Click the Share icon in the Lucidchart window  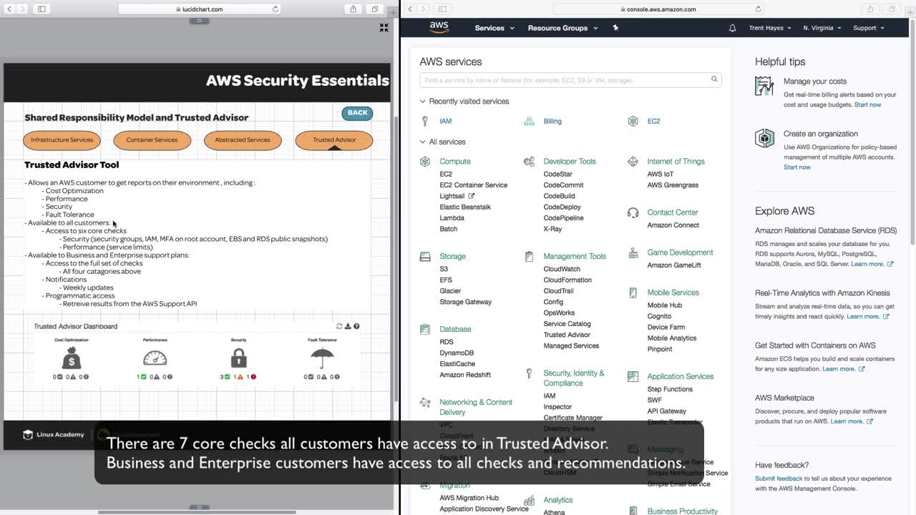[x=353, y=9]
